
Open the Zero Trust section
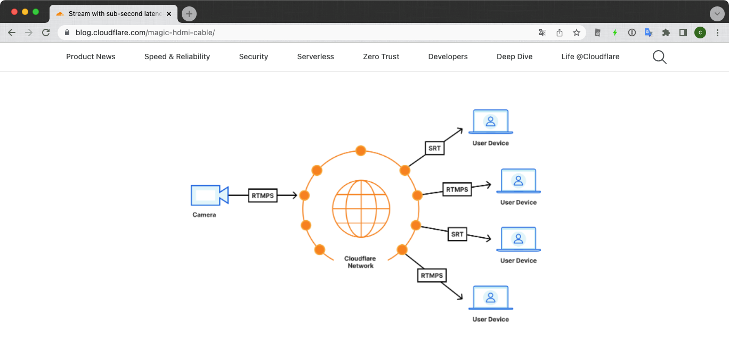pyautogui.click(x=380, y=57)
